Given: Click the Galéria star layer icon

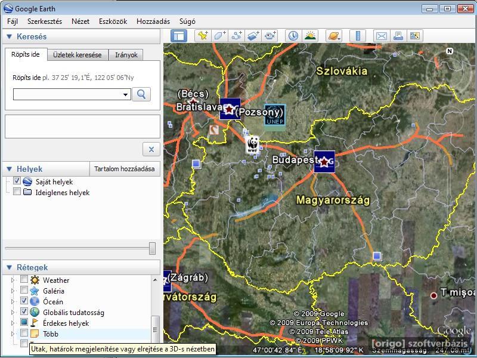Looking at the screenshot, I should (35, 291).
